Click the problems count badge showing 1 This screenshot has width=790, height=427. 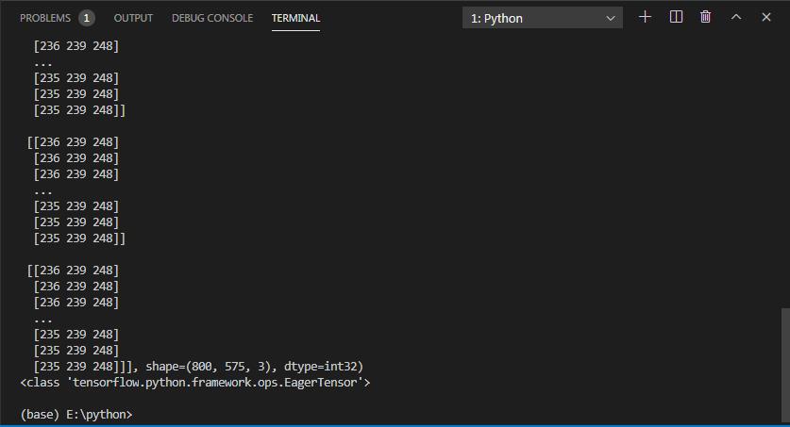coord(87,18)
